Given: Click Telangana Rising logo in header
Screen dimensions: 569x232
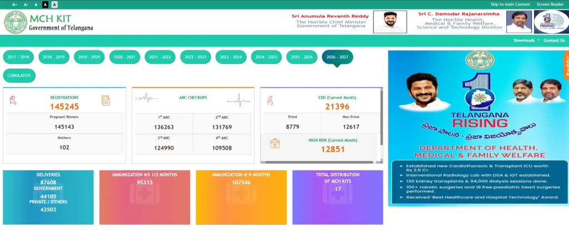Looking at the screenshot, I should 551,22.
